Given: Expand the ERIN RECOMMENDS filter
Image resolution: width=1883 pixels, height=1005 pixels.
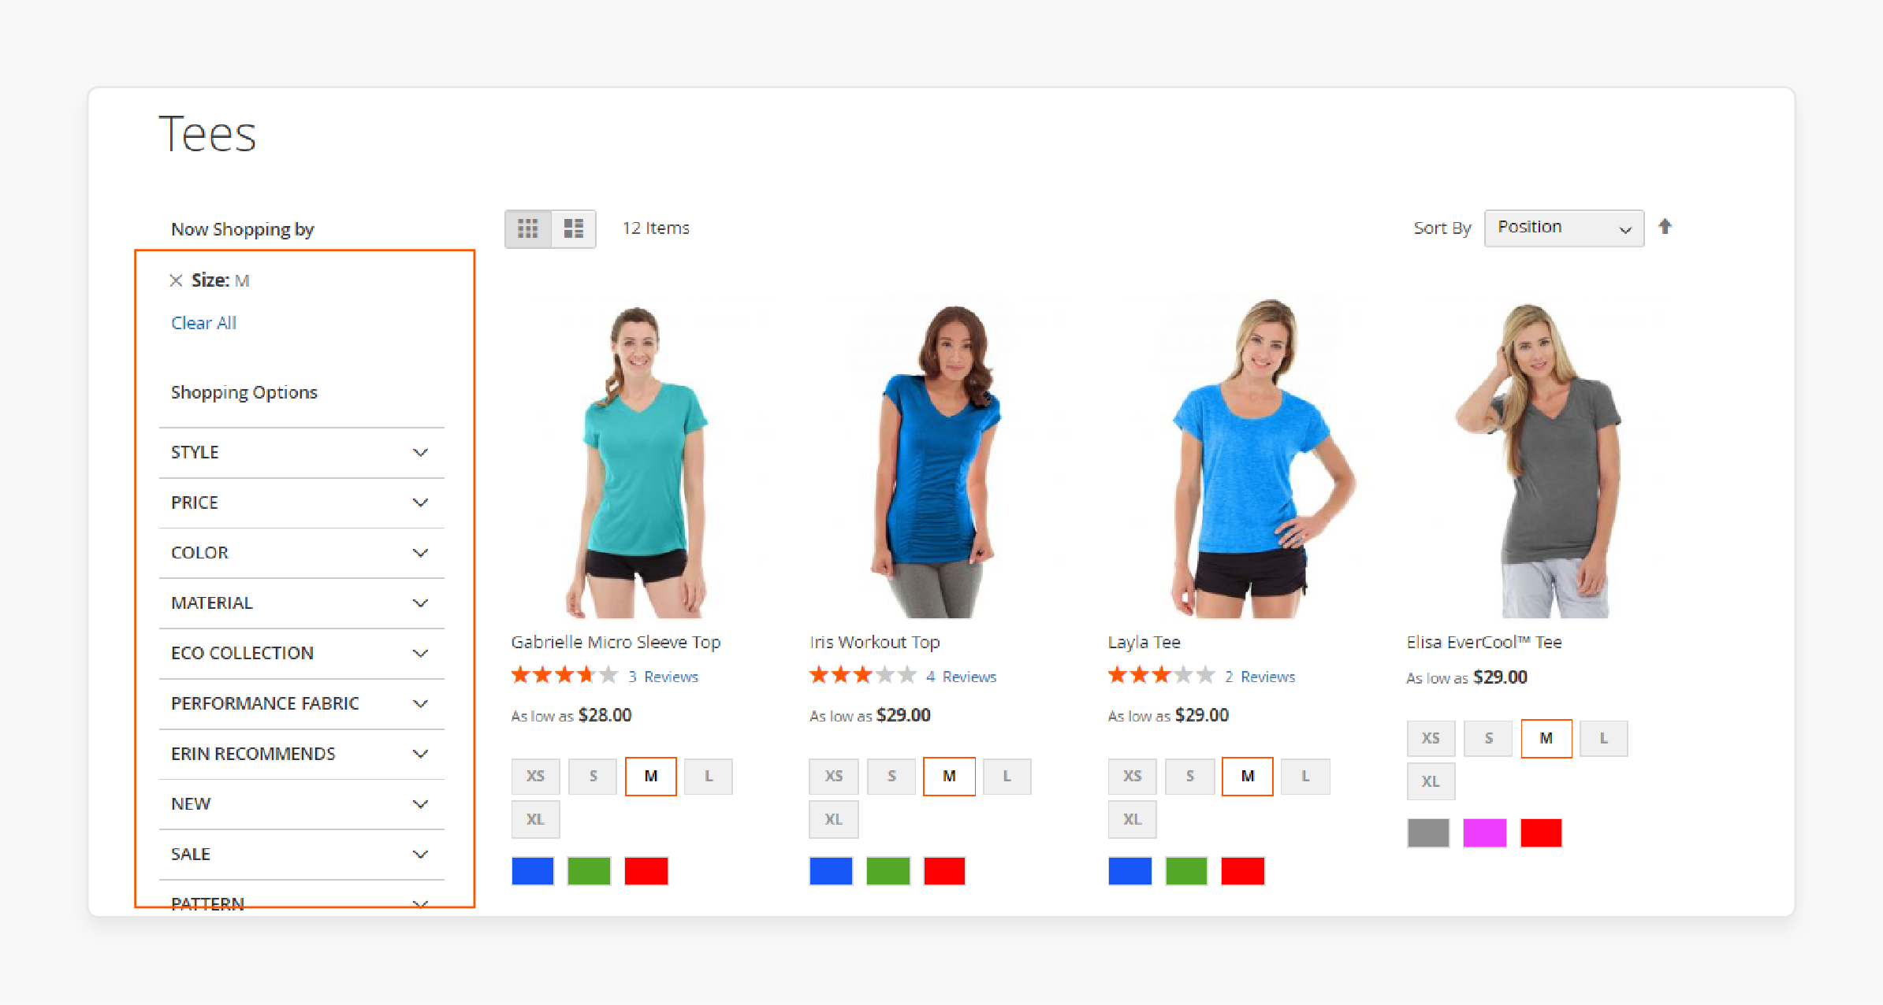Looking at the screenshot, I should pos(301,754).
